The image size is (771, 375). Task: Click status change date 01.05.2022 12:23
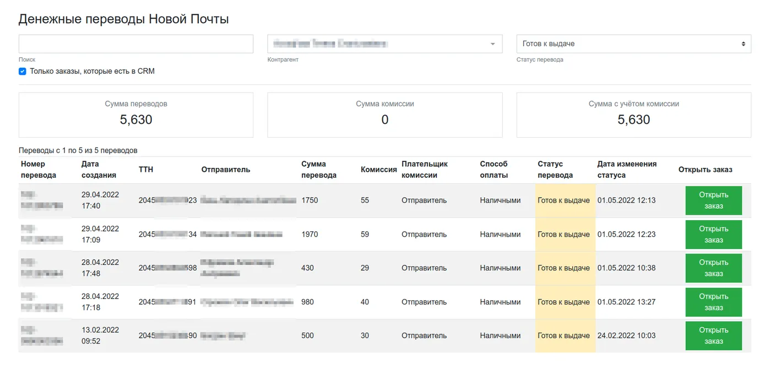coord(627,235)
